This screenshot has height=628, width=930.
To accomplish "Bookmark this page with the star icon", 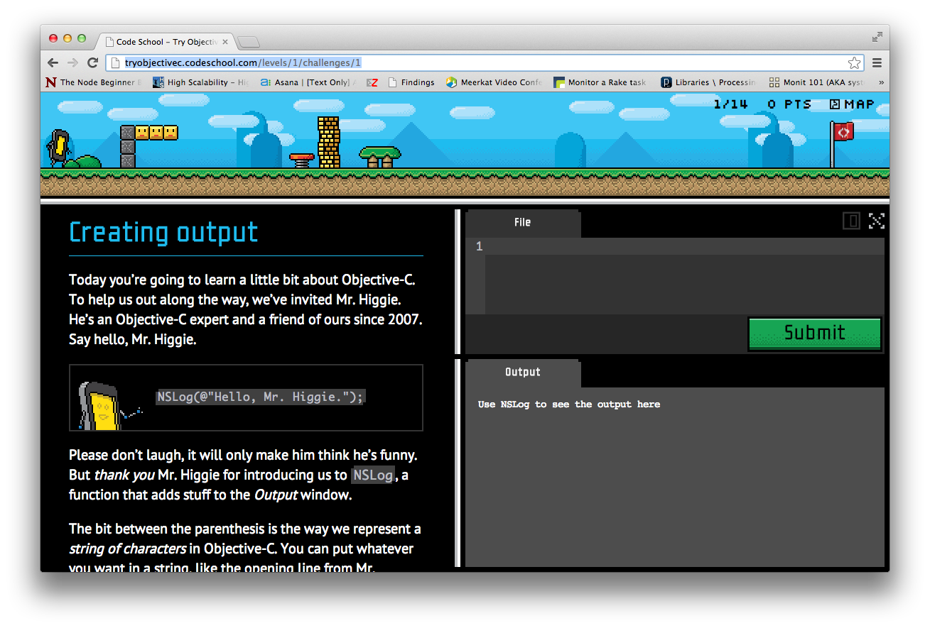I will (854, 62).
